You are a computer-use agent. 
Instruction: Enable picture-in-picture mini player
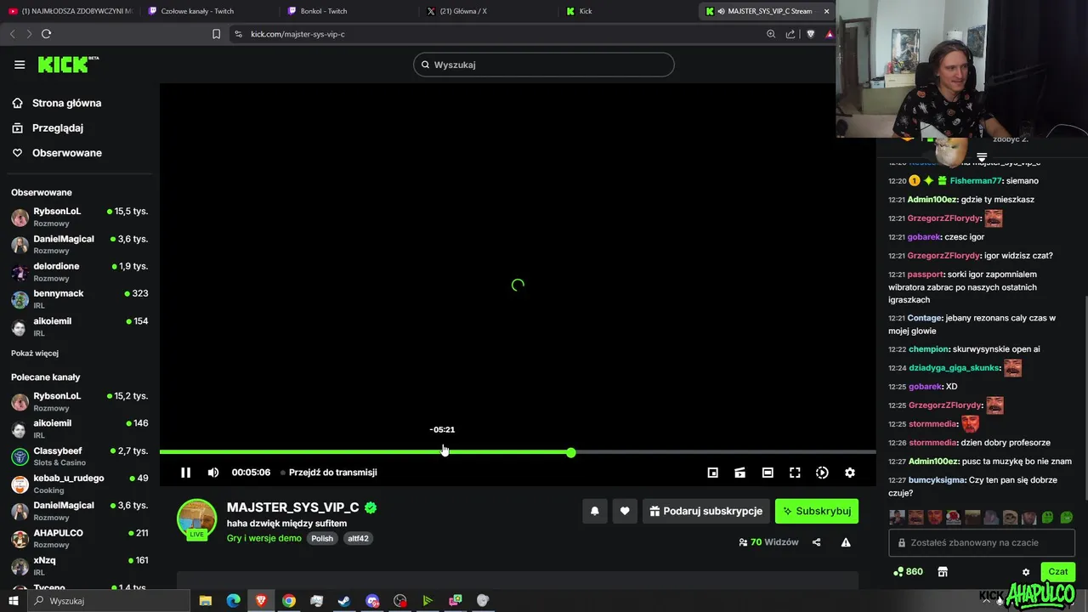[x=713, y=473]
